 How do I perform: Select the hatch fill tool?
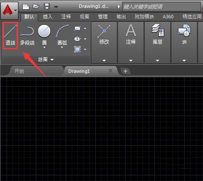(77, 49)
